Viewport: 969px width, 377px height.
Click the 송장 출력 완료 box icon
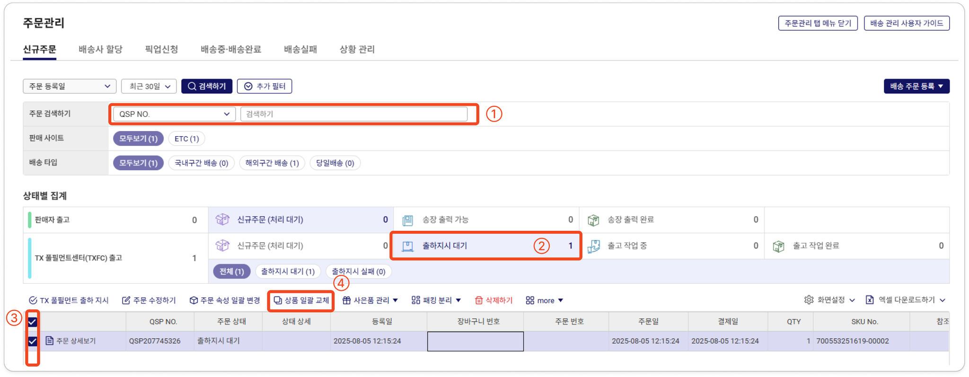593,220
